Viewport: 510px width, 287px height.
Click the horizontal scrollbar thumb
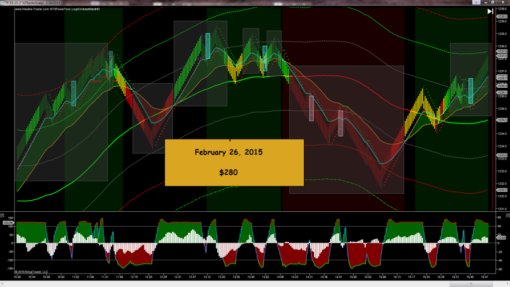pyautogui.click(x=471, y=284)
